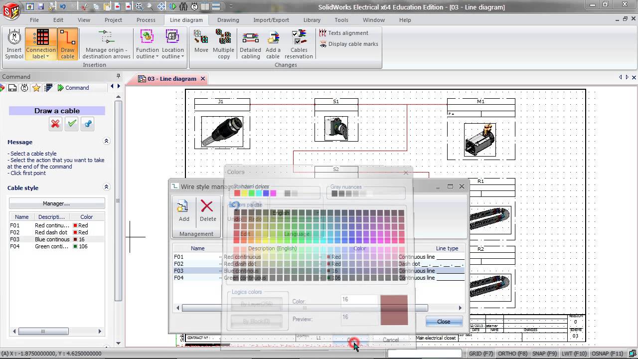638x359 pixels.
Task: Click Display cable marks in the ribbon
Action: point(348,44)
